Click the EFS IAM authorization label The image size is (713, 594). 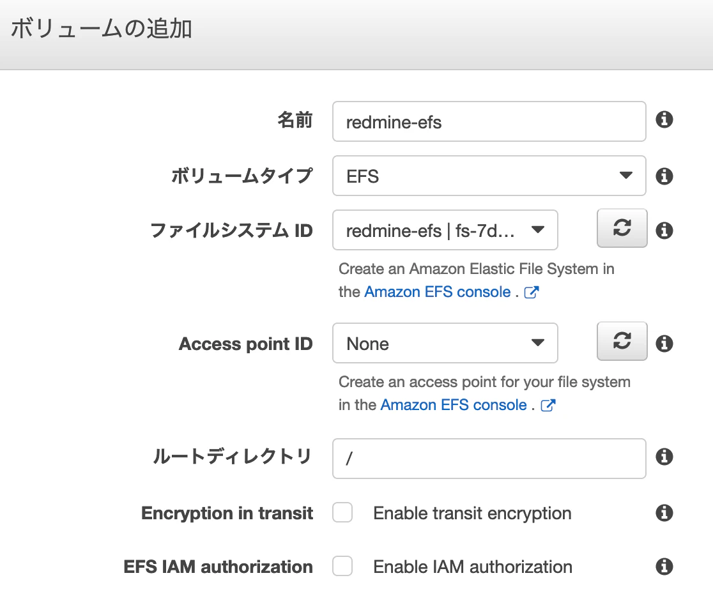point(218,567)
